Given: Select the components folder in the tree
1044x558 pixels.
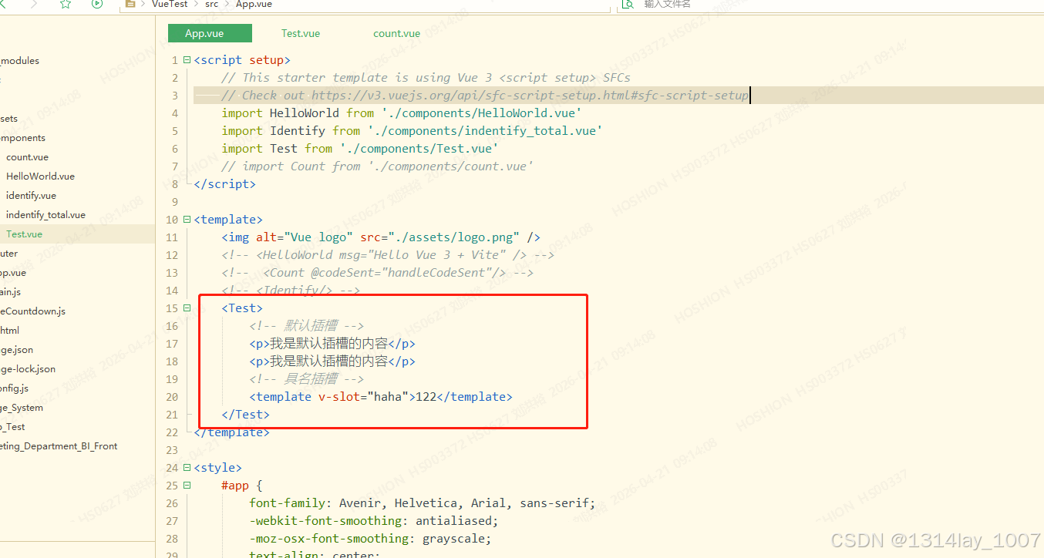Looking at the screenshot, I should pyautogui.click(x=22, y=138).
